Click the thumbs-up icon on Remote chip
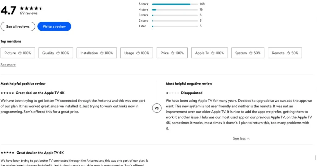317x166 pixels. (x=289, y=53)
